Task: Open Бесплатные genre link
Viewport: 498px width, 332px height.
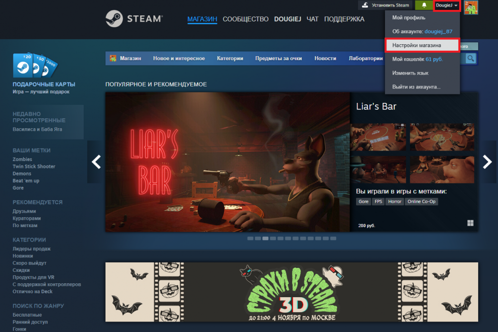Action: pyautogui.click(x=27, y=315)
